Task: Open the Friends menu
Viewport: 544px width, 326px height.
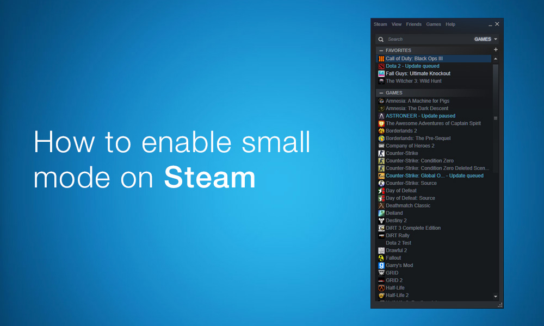Action: [414, 24]
